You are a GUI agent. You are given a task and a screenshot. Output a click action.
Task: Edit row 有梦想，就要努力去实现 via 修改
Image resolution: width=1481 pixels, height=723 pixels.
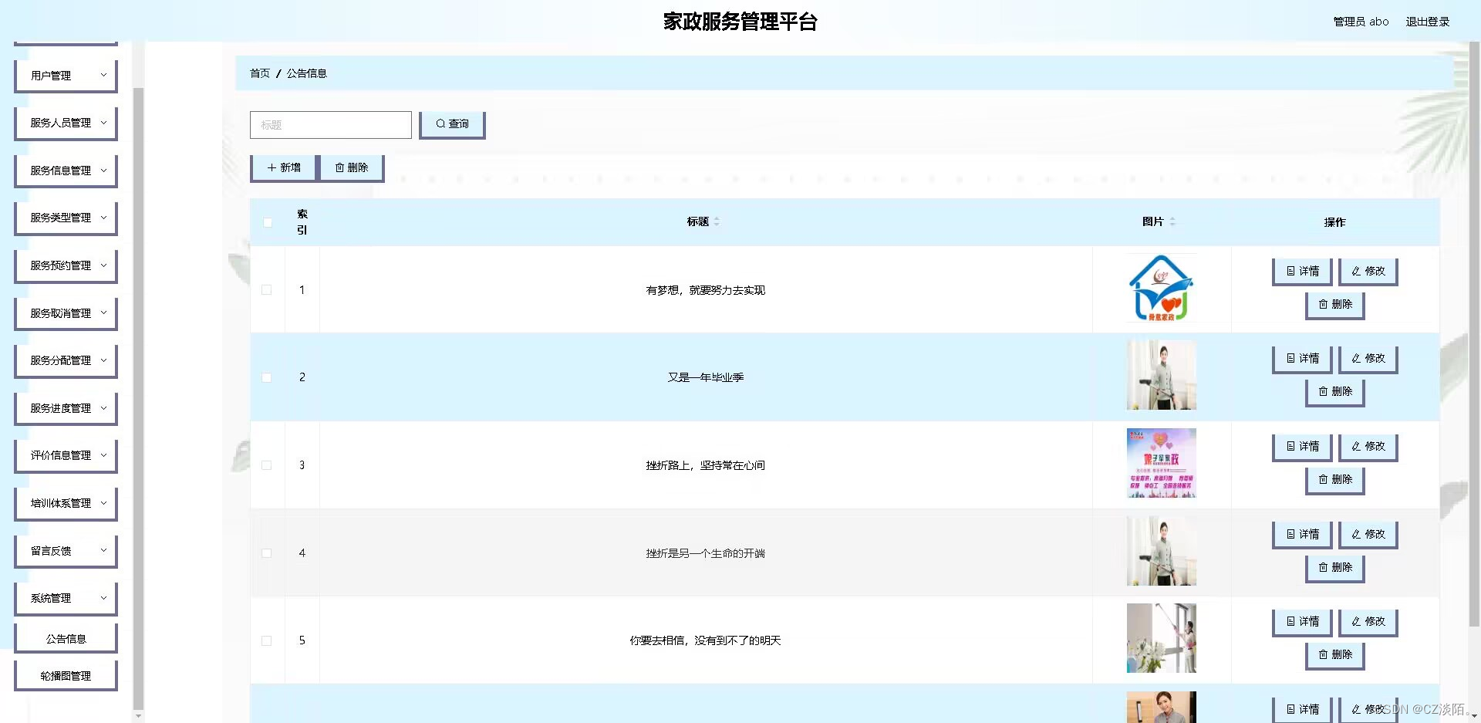[1368, 272]
